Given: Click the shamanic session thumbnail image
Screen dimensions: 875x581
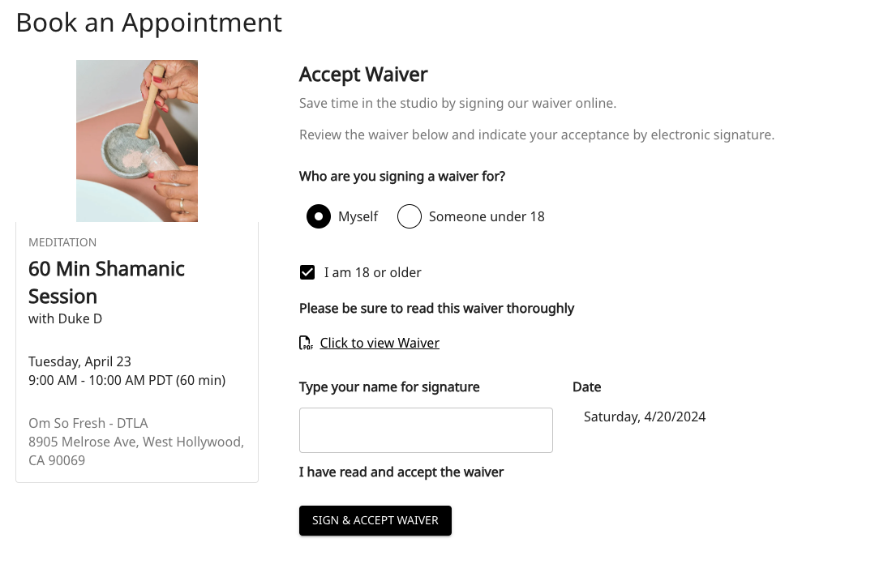Looking at the screenshot, I should (137, 141).
